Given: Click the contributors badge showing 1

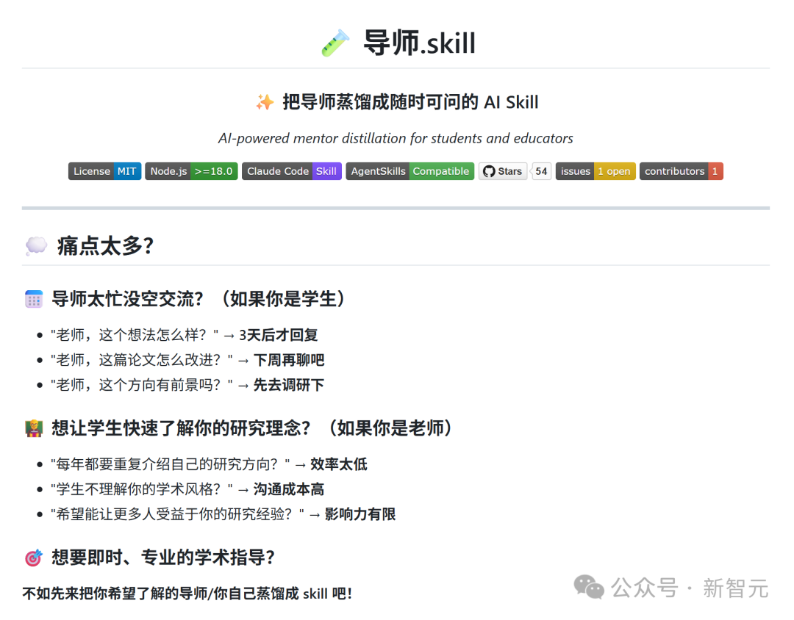Looking at the screenshot, I should point(681,171).
